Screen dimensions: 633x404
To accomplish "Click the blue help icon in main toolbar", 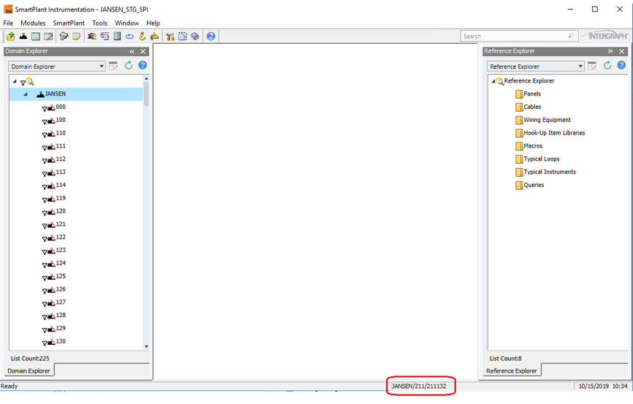I will tap(211, 37).
